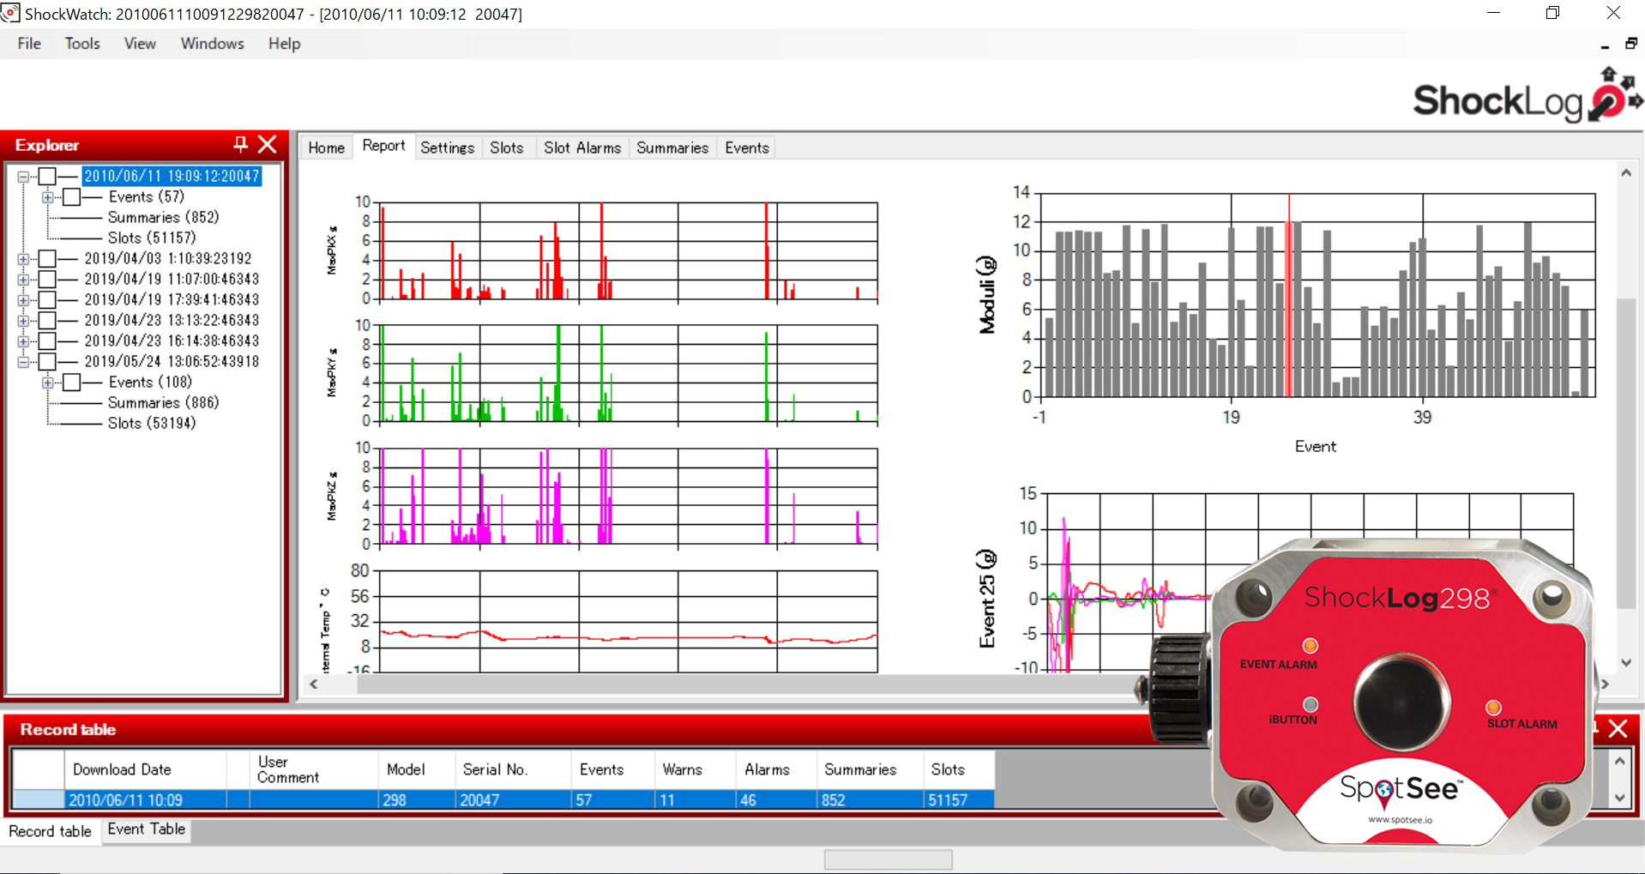Click the ShockWatch app icon in title bar

pyautogui.click(x=10, y=13)
